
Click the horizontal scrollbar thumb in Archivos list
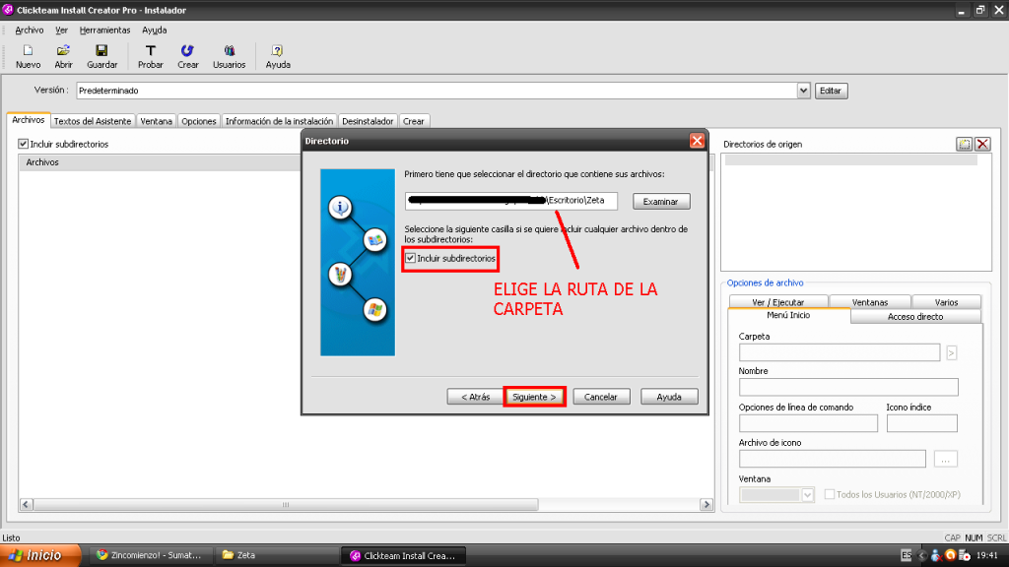285,505
